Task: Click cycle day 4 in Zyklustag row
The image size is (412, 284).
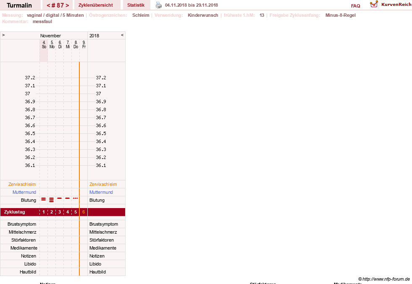Action: click(x=68, y=212)
